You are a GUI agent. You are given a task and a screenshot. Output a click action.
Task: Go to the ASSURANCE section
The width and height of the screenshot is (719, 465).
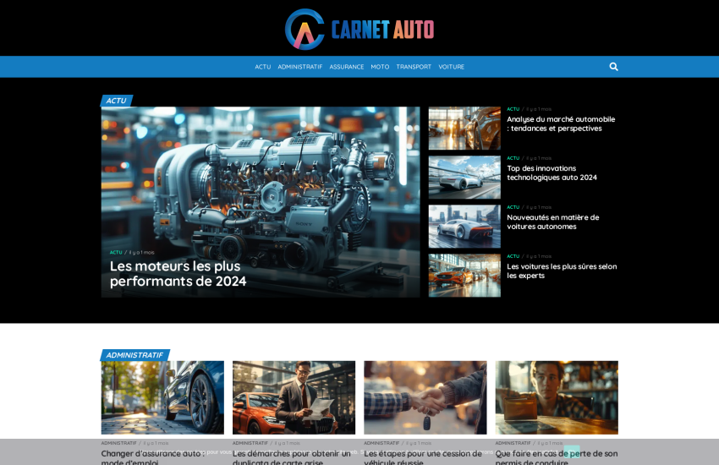(x=347, y=67)
